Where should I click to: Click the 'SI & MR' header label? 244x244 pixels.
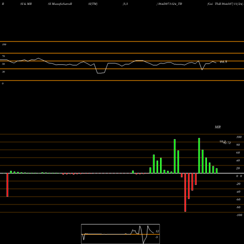point(26,4)
